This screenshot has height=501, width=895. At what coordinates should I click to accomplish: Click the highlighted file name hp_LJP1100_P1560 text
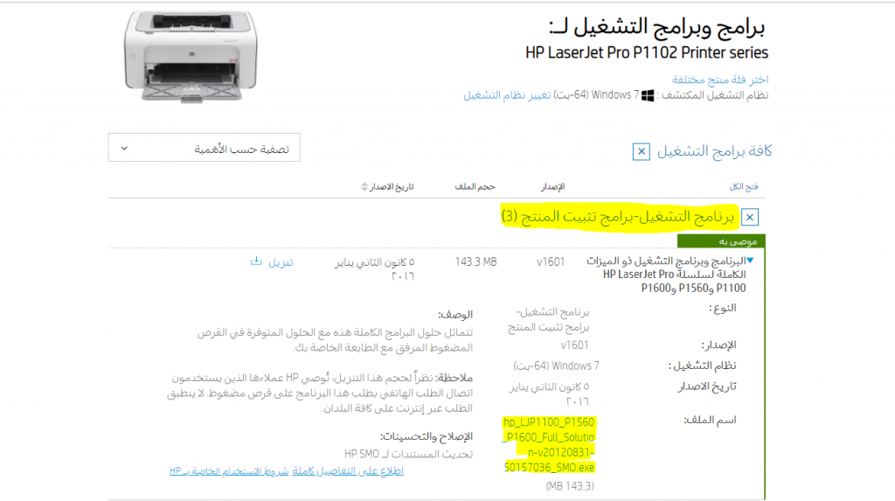point(549,444)
